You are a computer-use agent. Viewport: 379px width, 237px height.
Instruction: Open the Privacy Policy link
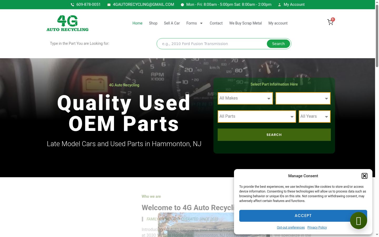click(317, 228)
